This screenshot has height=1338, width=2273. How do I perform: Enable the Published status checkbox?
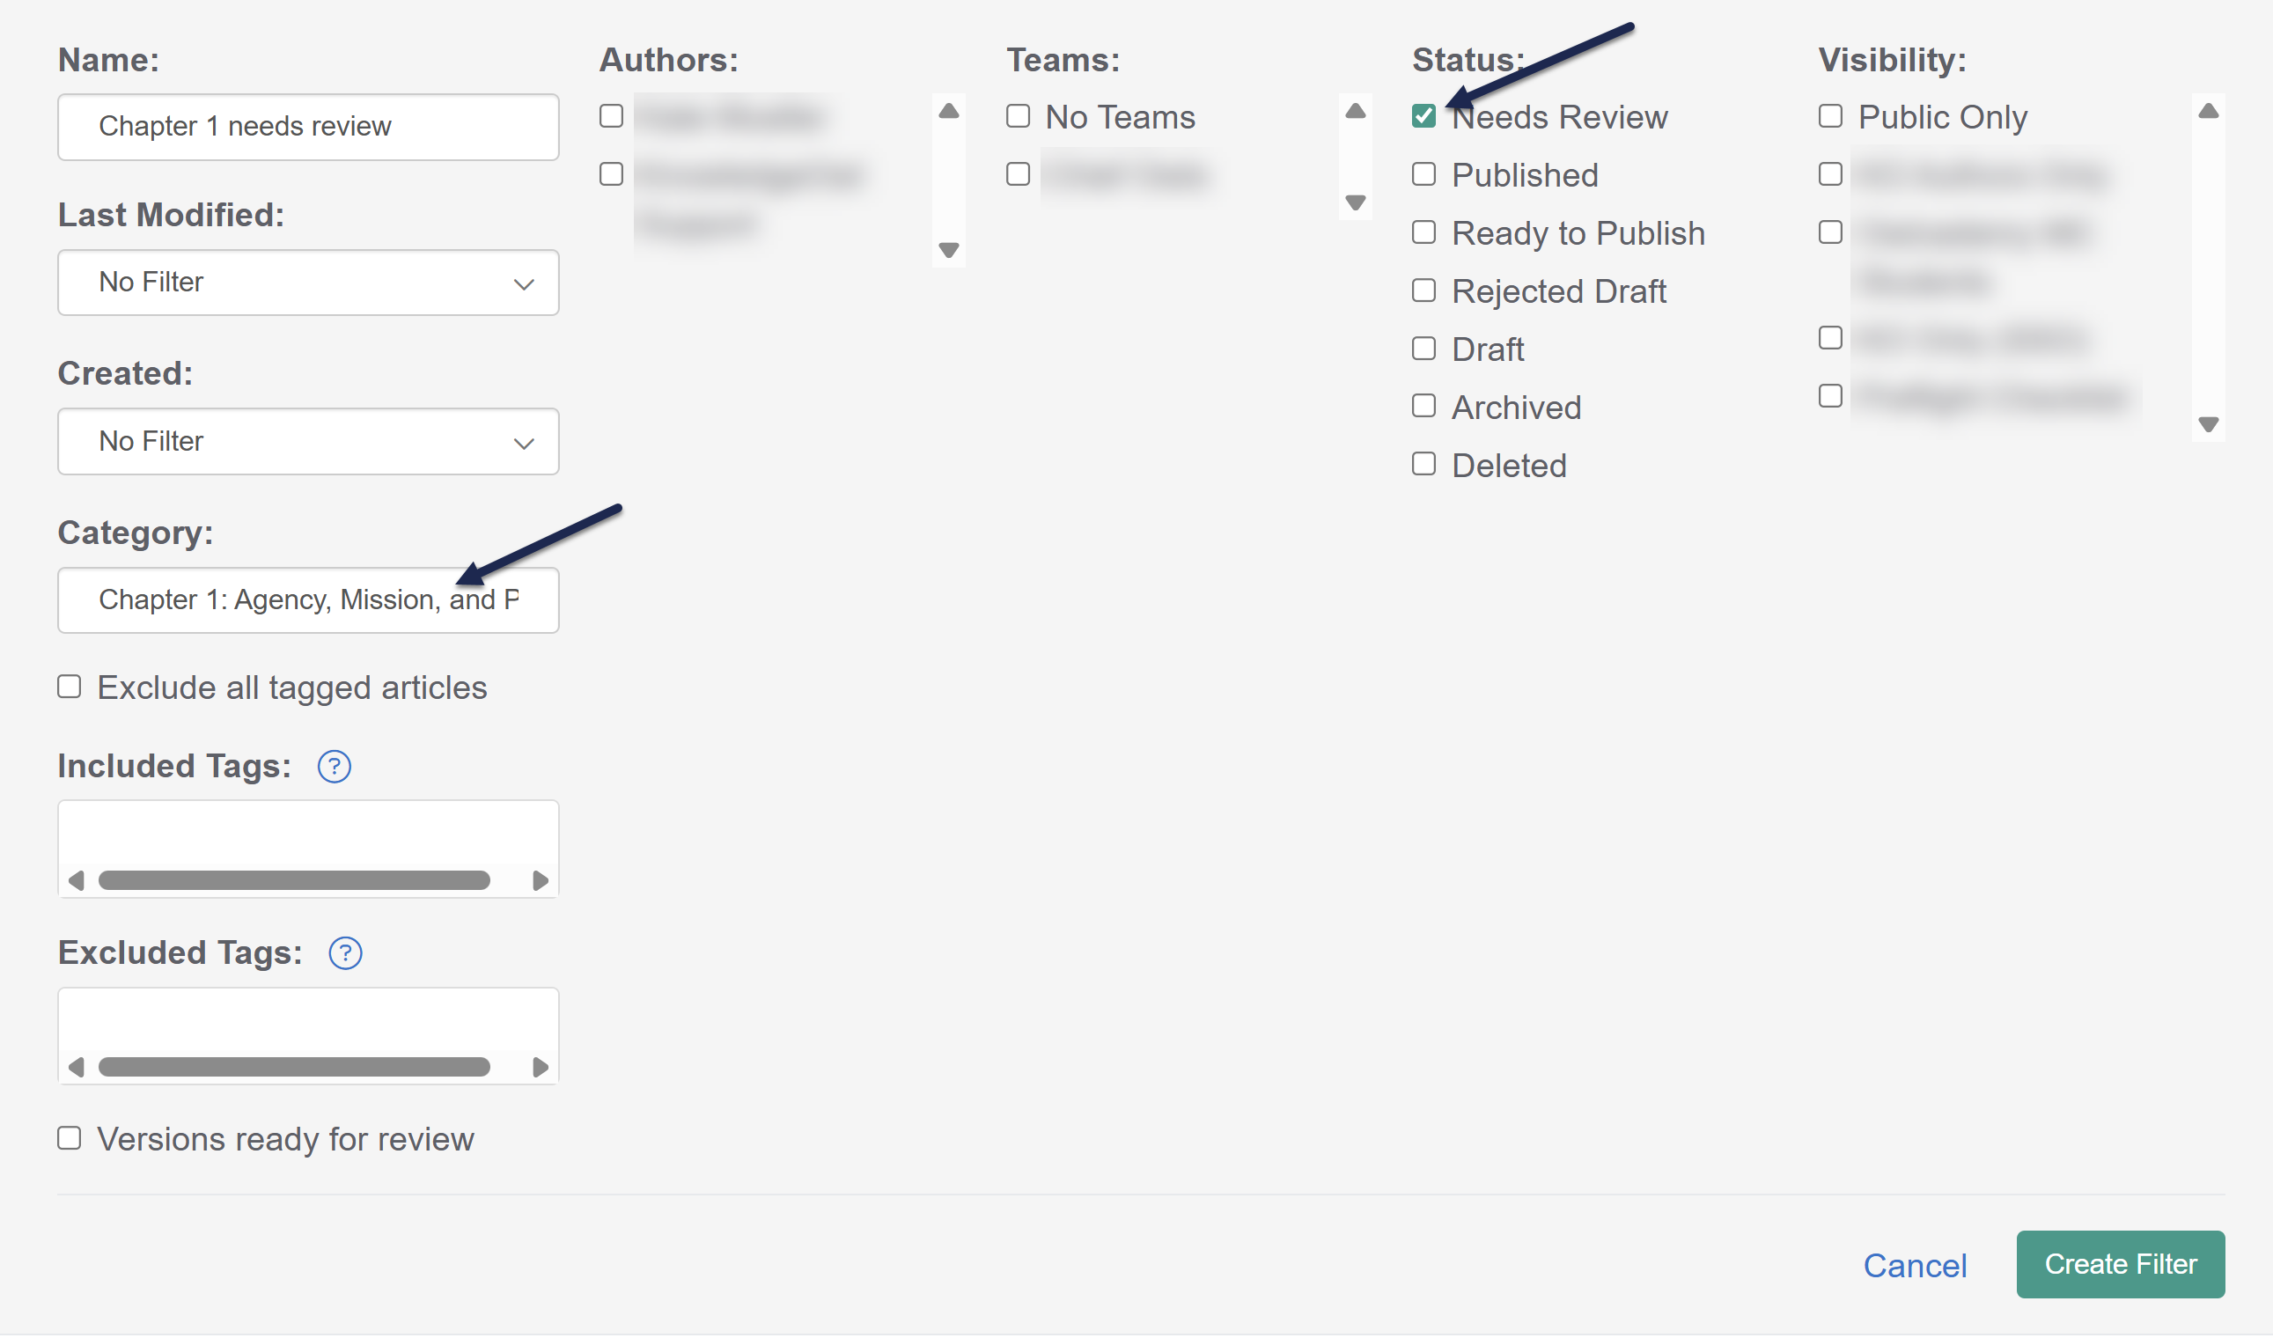coord(1423,174)
